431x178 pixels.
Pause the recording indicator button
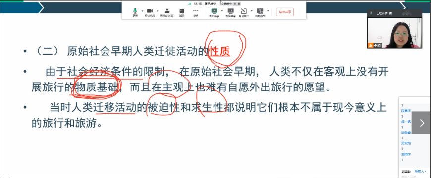tap(235, 4)
